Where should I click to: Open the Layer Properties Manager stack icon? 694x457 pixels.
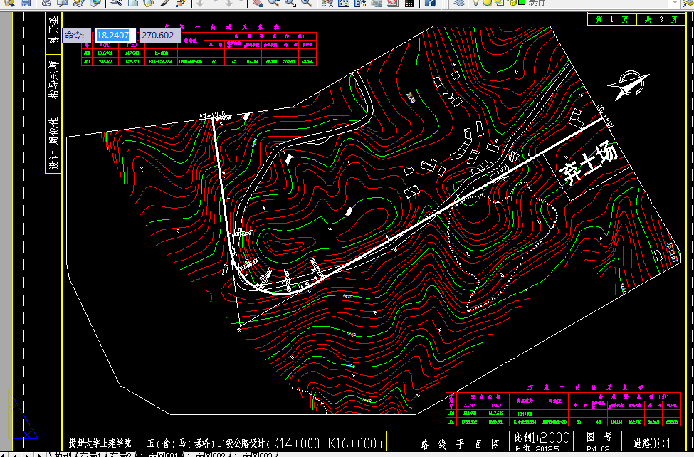459,3
